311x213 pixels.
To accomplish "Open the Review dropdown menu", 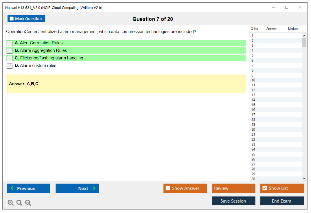I will (233, 188).
